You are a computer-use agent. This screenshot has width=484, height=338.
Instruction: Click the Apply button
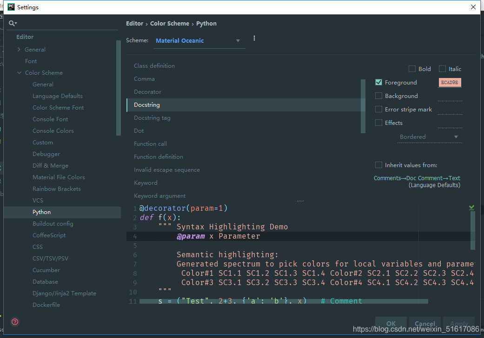point(459,324)
